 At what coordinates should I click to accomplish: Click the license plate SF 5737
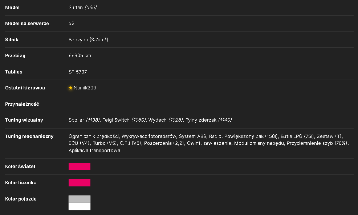pyautogui.click(x=78, y=72)
